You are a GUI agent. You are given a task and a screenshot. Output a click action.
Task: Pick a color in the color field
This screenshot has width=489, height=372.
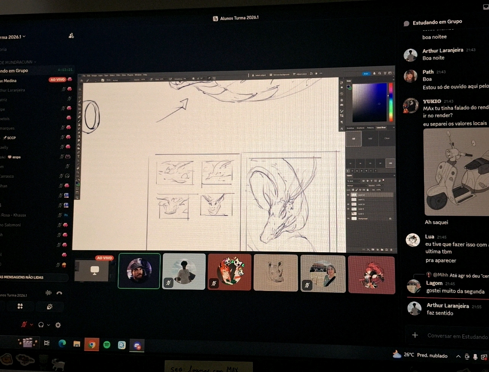[x=369, y=102]
